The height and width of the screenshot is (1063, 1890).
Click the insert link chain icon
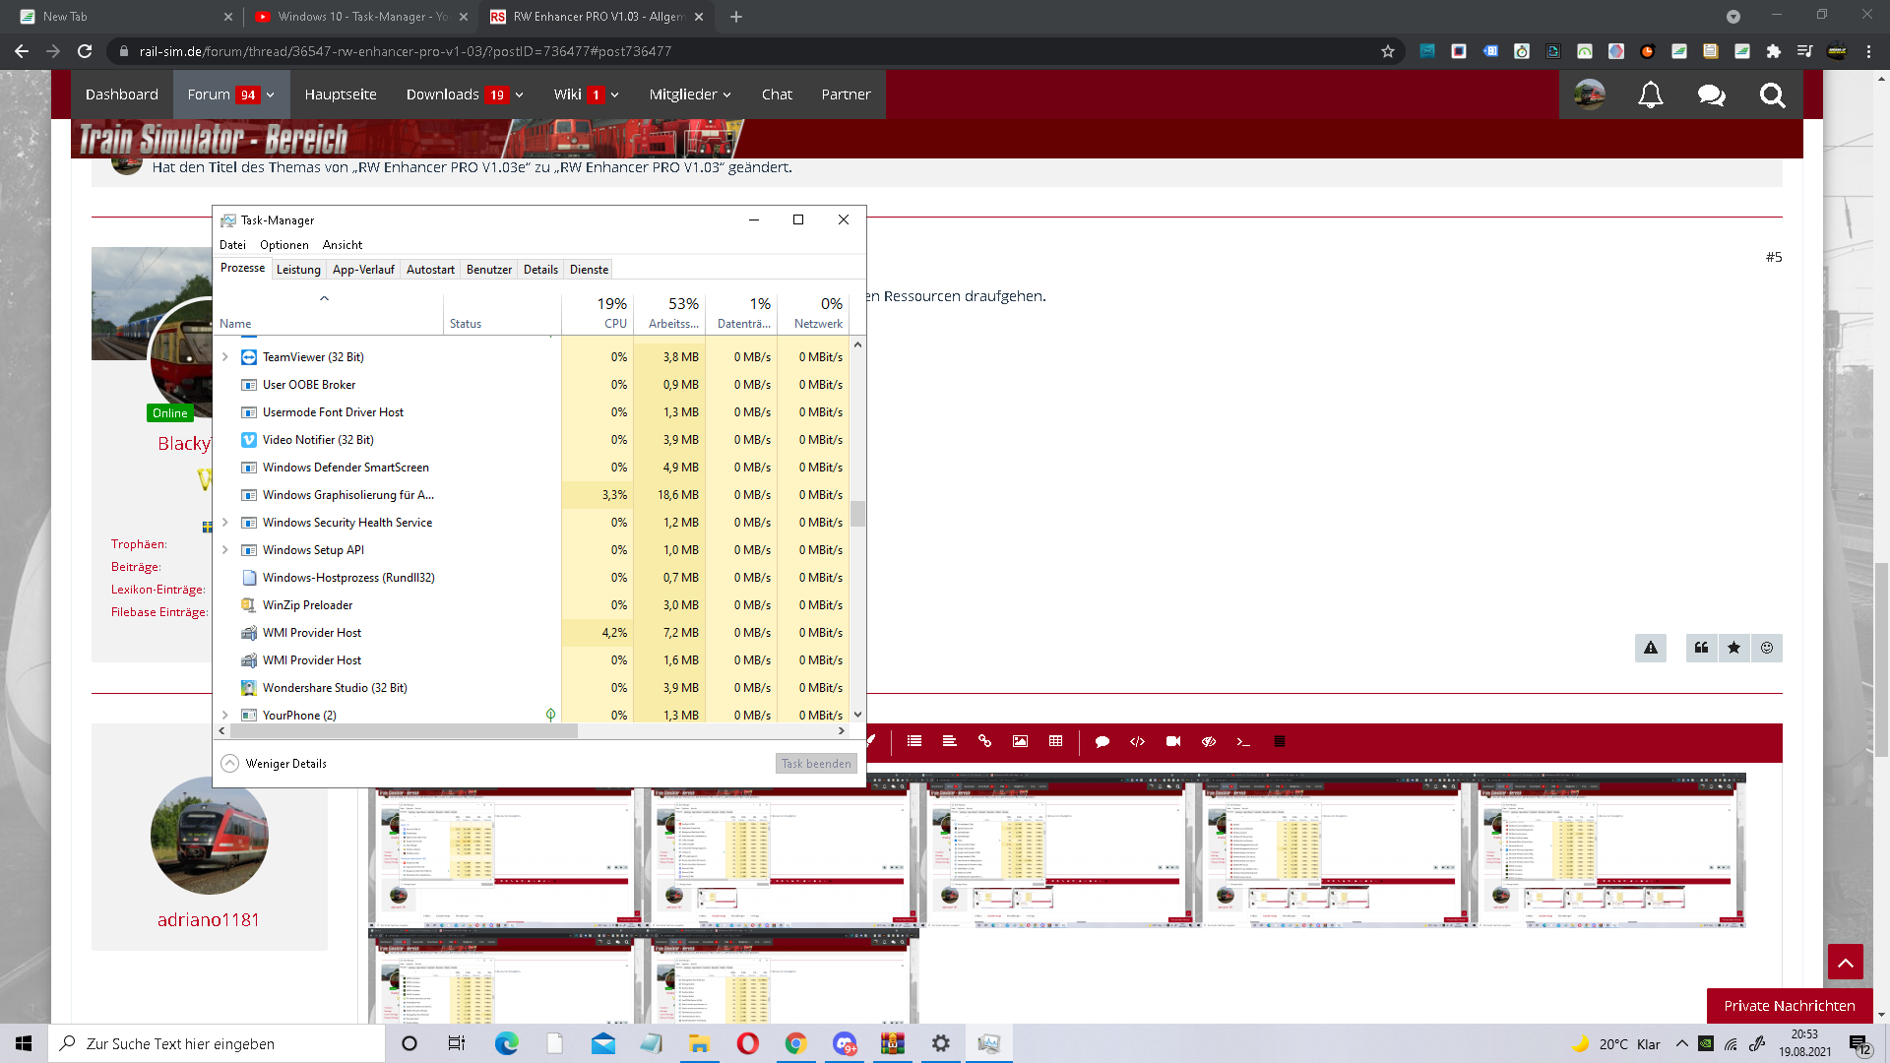click(984, 741)
